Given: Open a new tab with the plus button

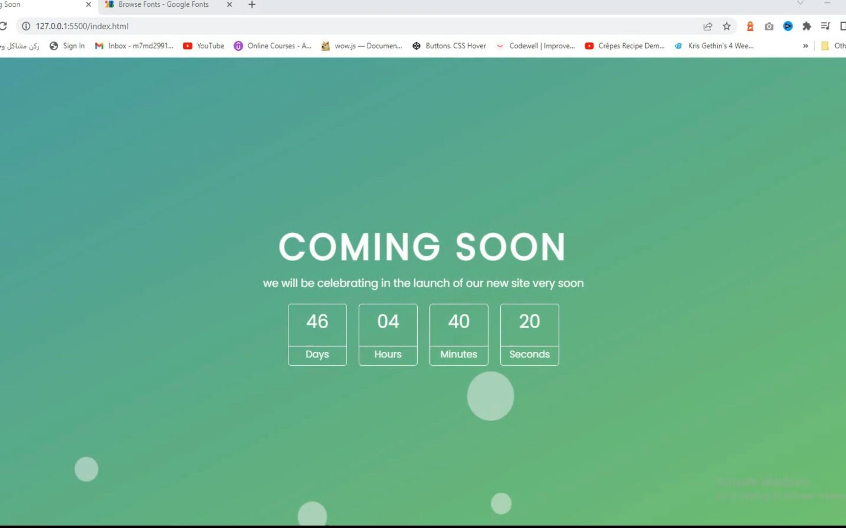Looking at the screenshot, I should pos(252,5).
